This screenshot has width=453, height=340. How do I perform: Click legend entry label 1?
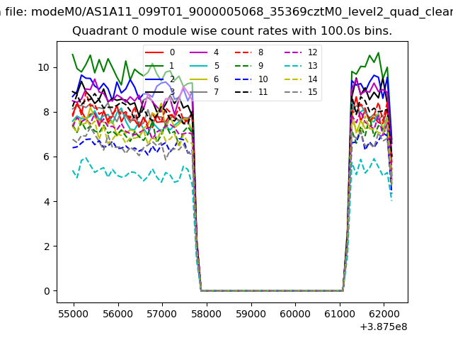[172, 66]
